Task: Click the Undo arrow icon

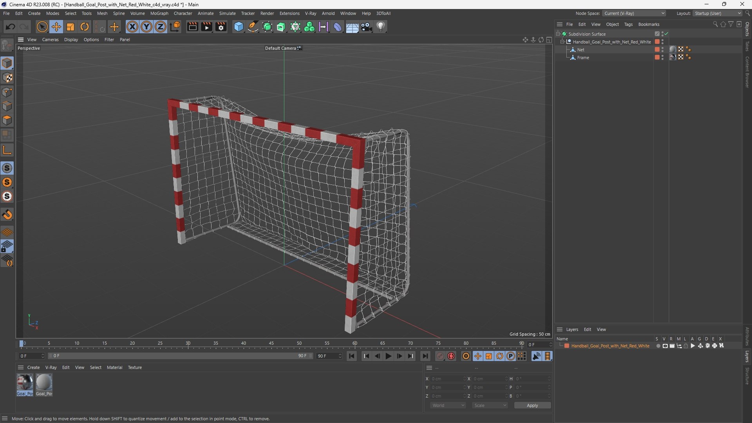Action: pos(11,27)
